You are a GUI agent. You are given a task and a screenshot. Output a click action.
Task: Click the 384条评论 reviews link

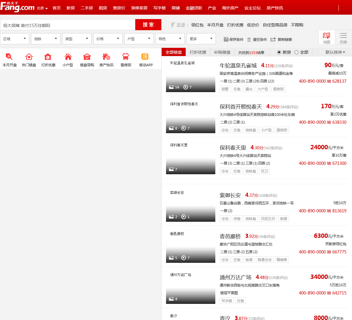click(x=289, y=107)
